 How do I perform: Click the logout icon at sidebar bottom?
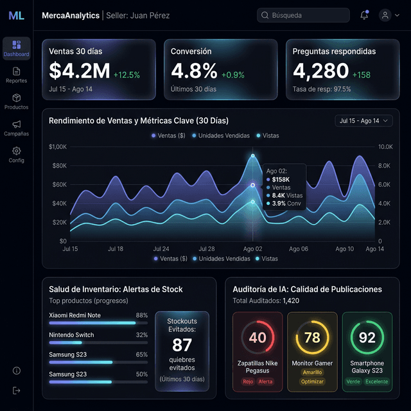pyautogui.click(x=17, y=390)
